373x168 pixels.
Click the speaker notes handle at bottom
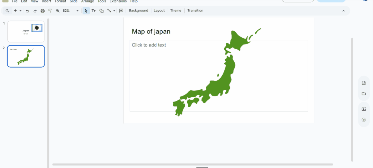pyautogui.click(x=202, y=167)
